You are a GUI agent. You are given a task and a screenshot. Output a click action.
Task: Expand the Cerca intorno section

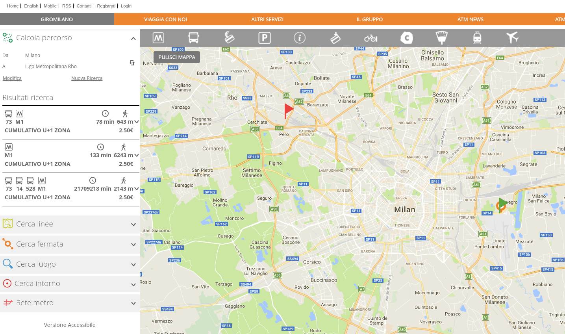pyautogui.click(x=133, y=284)
